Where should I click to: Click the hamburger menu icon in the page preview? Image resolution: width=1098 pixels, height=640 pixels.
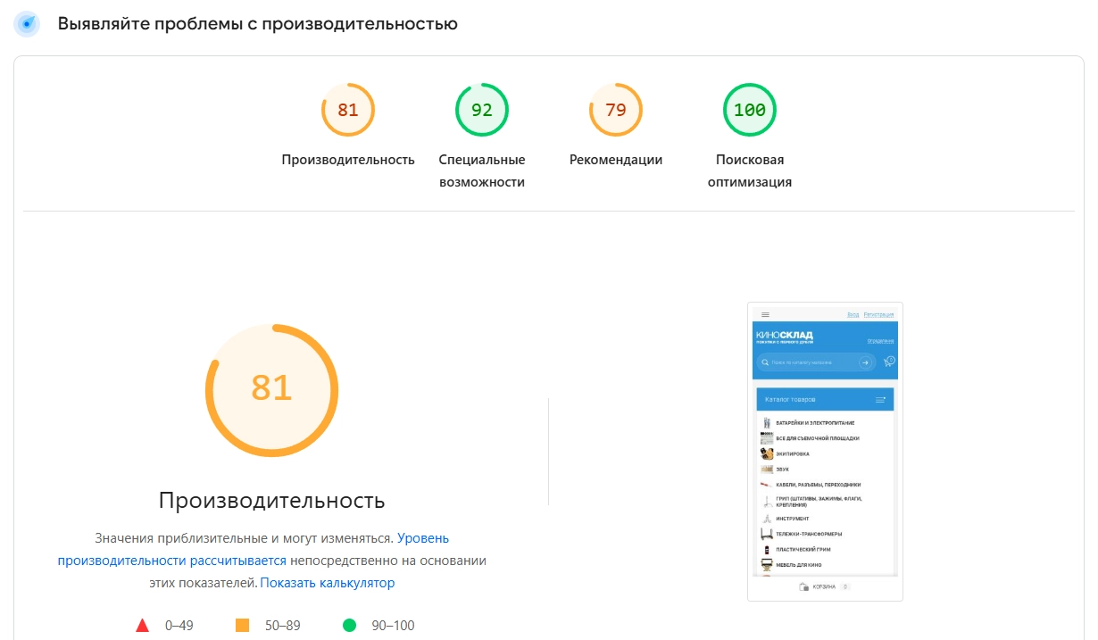tap(765, 314)
